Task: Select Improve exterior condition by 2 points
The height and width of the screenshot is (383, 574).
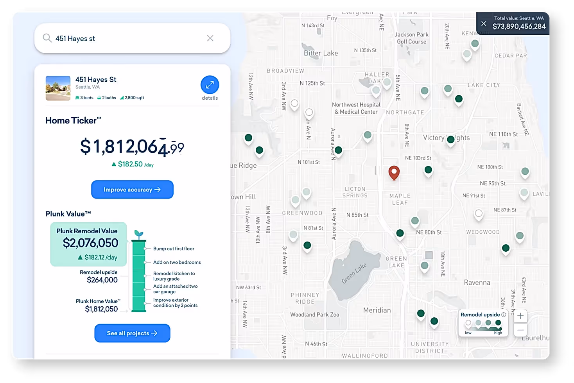Action: (175, 303)
